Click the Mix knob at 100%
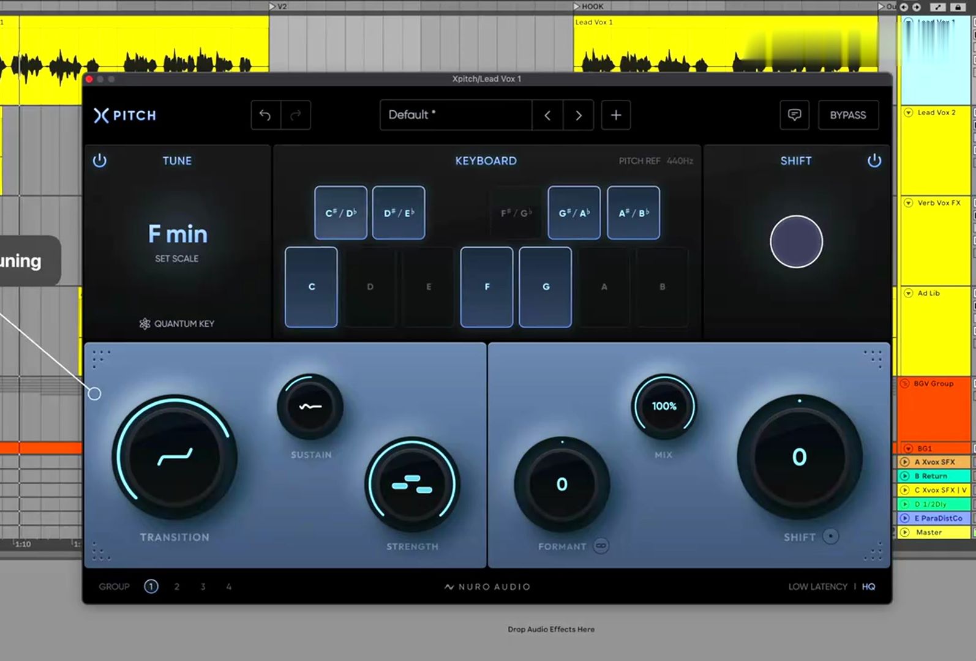 click(664, 406)
